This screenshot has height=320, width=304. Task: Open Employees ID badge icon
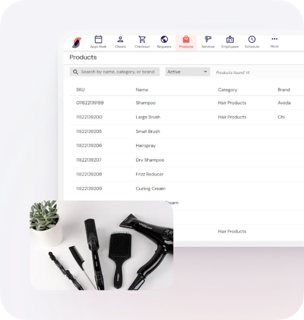tap(230, 40)
